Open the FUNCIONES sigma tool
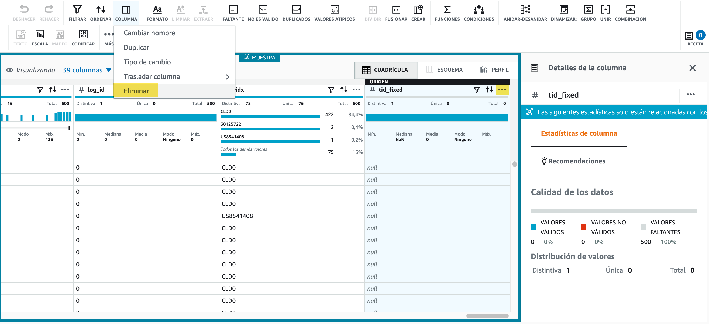 (447, 13)
